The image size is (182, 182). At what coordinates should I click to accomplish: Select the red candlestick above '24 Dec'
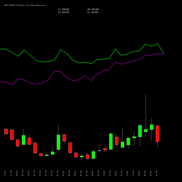coord(158,134)
